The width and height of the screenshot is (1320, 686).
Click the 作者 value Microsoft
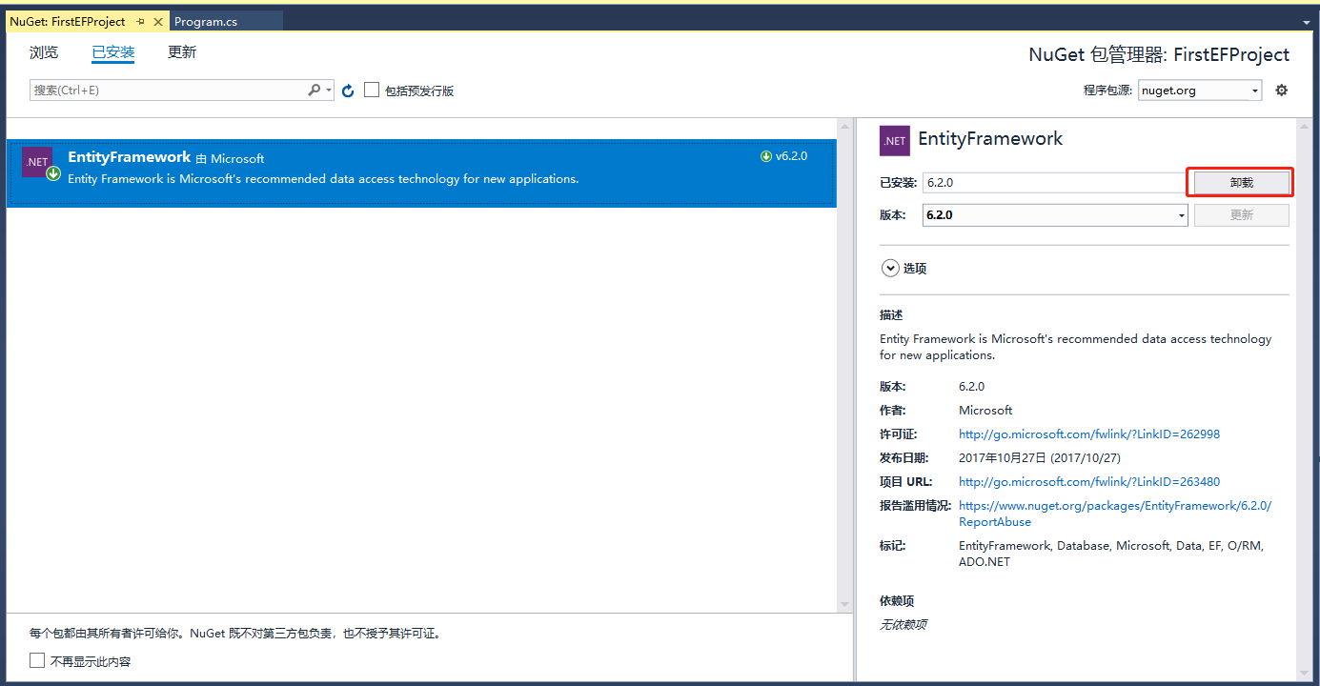985,411
